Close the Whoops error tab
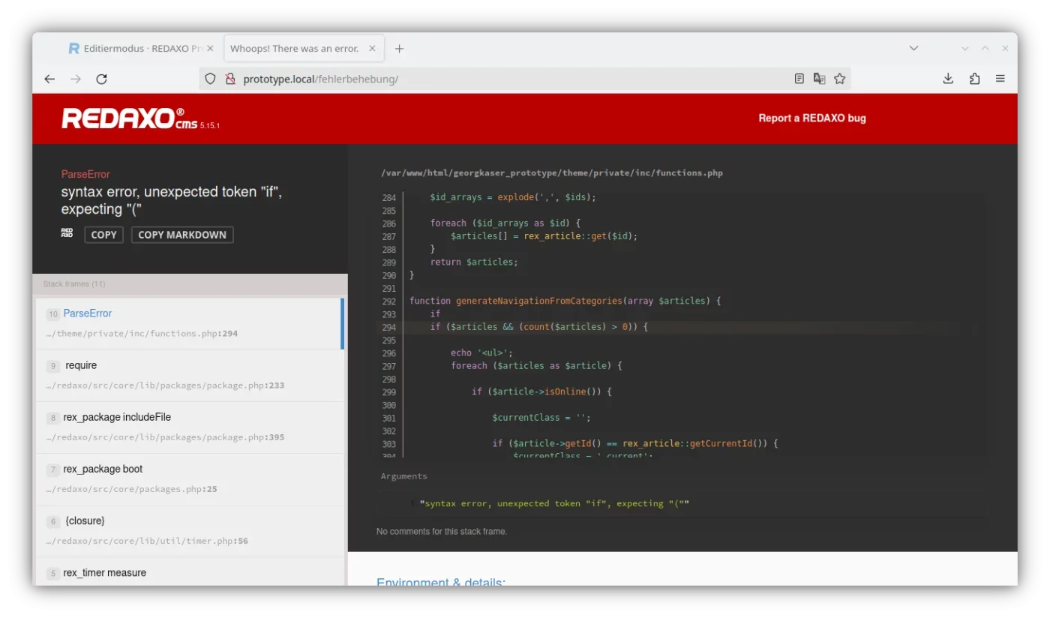The width and height of the screenshot is (1050, 618). click(x=373, y=49)
